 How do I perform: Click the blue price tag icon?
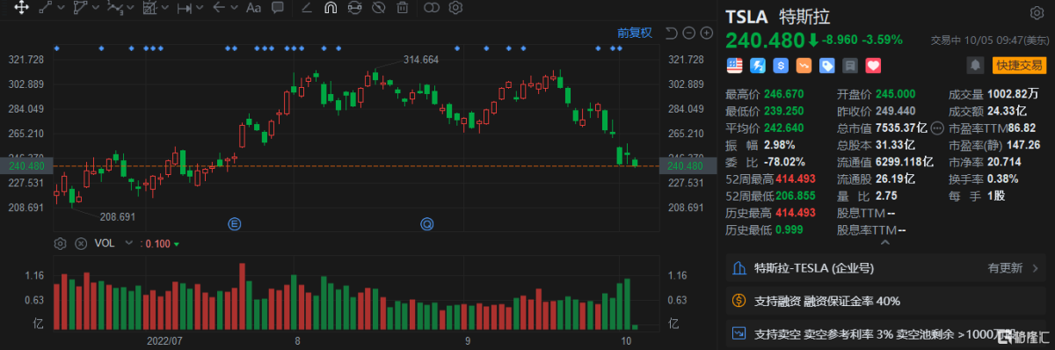coord(826,66)
